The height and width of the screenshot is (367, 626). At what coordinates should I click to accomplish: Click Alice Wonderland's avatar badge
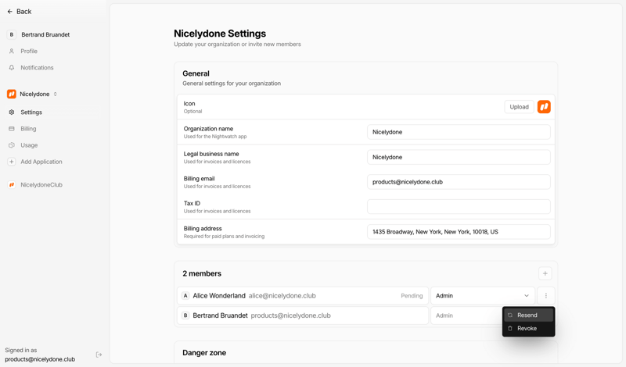tap(185, 296)
